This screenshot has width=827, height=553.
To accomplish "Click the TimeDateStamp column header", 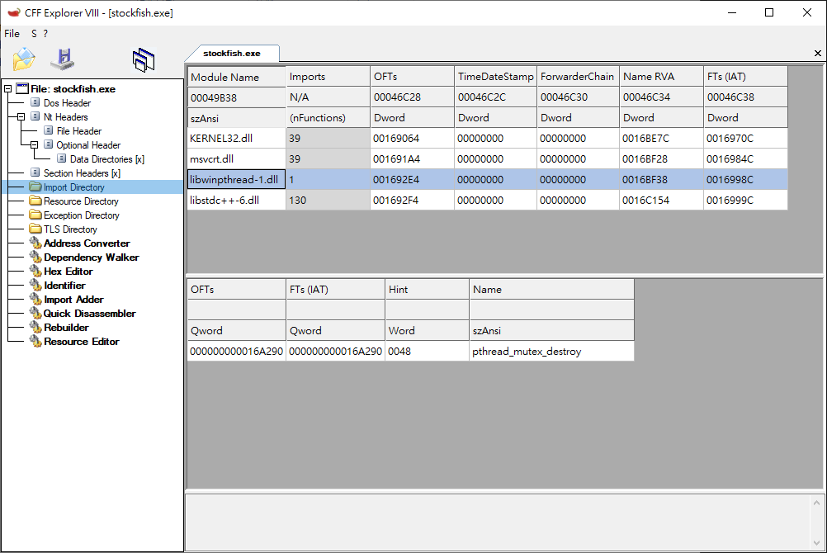I will [495, 77].
